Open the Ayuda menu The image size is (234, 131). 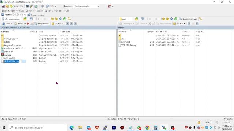click(66, 11)
